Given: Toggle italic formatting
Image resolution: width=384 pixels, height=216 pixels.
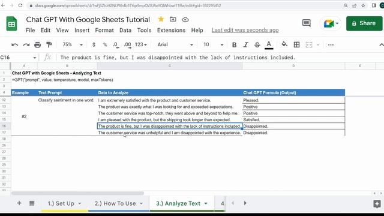Looking at the screenshot, I should click(x=245, y=45).
